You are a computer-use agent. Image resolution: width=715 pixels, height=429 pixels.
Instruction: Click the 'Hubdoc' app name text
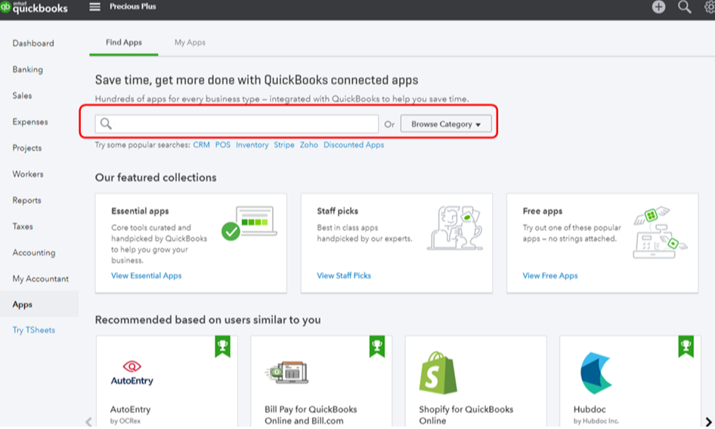(x=590, y=409)
